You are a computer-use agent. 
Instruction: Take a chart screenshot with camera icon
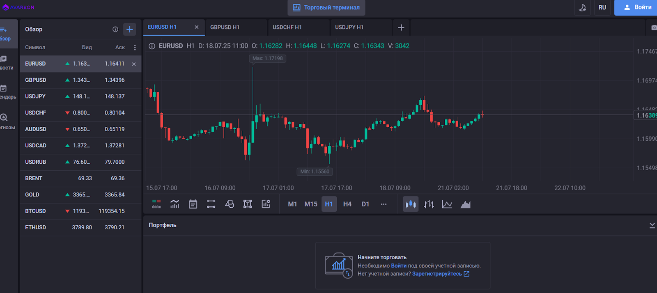point(654,27)
